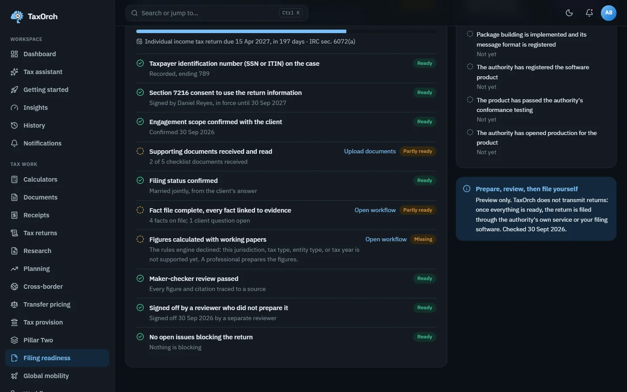Image resolution: width=627 pixels, height=392 pixels.
Task: Click pending circle for Supporting documents received
Action: point(140,151)
